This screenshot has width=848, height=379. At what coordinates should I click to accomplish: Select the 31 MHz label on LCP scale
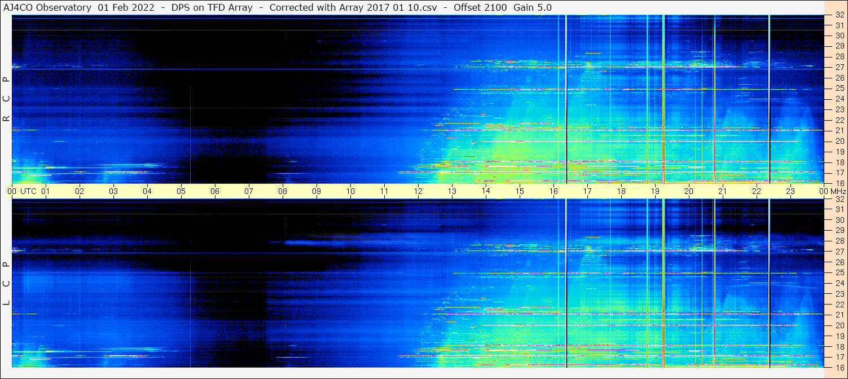[839, 209]
